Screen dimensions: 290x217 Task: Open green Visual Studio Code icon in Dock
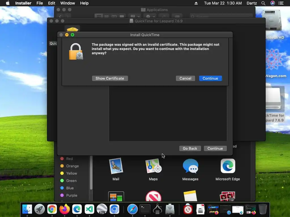[x=89, y=209]
